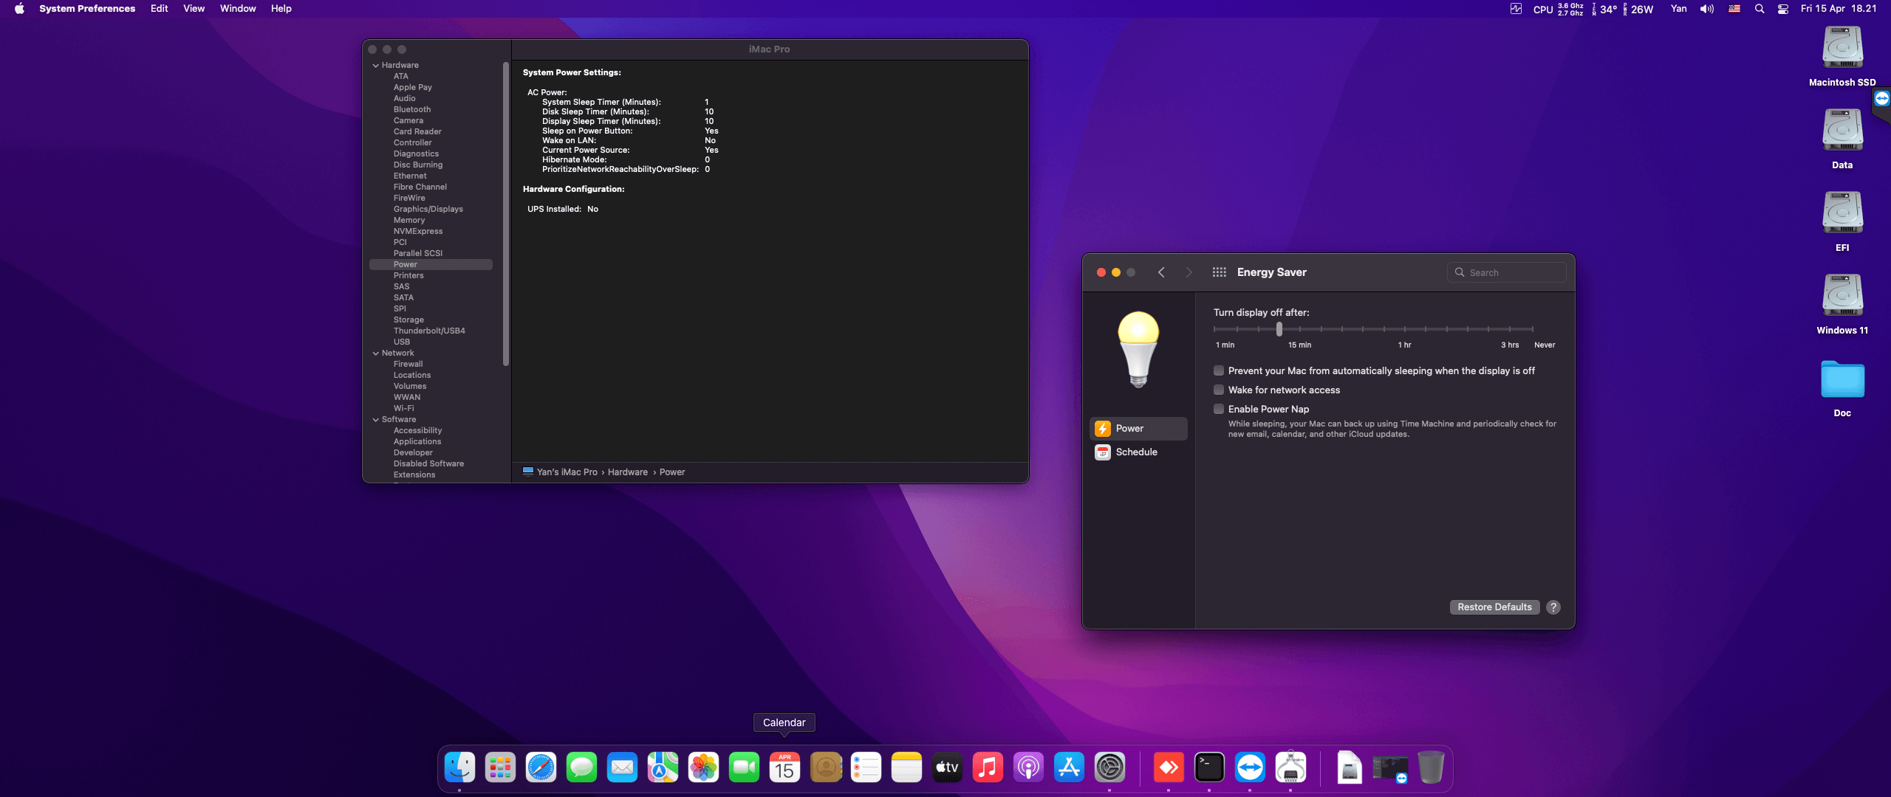Select Schedule in Energy Saver sidebar
Screen dimensions: 1891x797
point(1138,452)
